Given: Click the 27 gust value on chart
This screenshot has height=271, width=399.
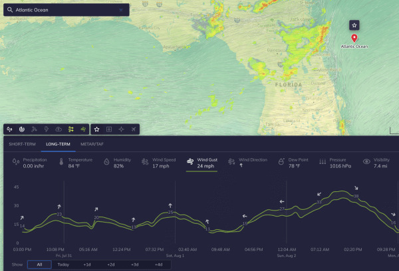Looking at the screenshot, I should [x=282, y=209].
